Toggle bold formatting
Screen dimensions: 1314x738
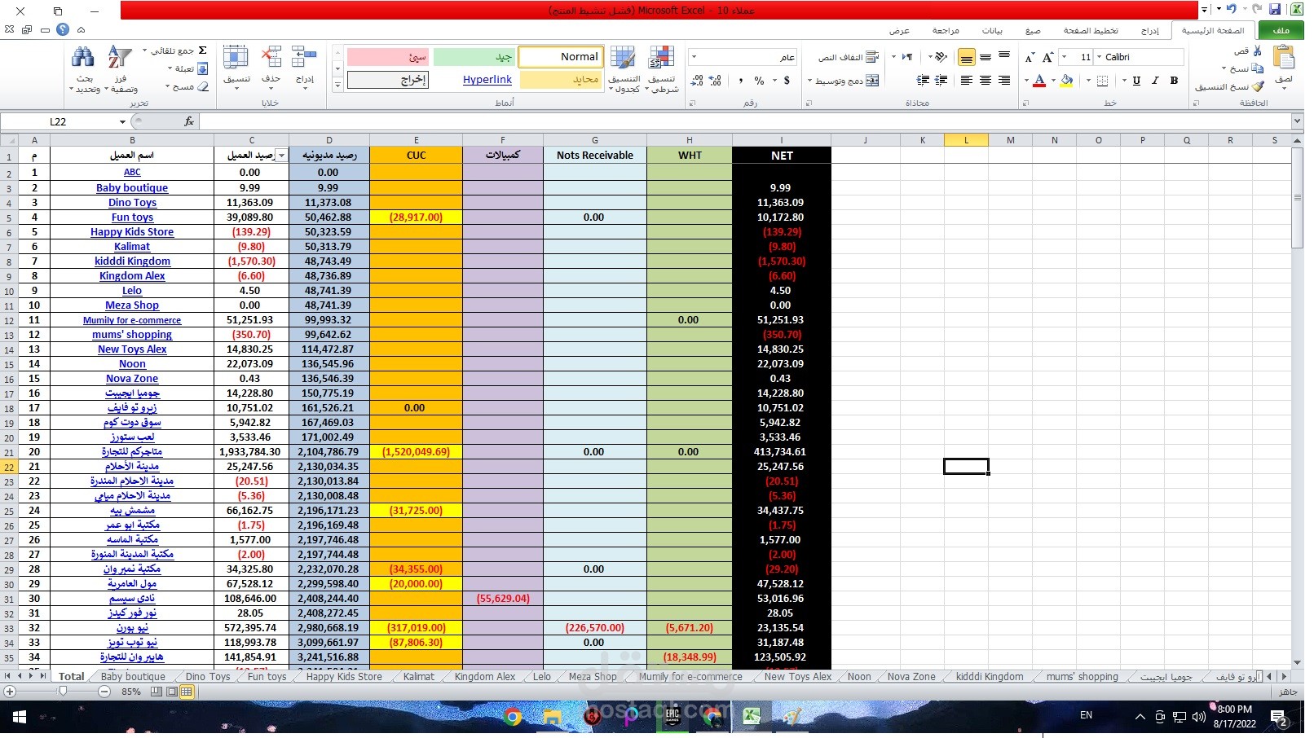pyautogui.click(x=1174, y=81)
